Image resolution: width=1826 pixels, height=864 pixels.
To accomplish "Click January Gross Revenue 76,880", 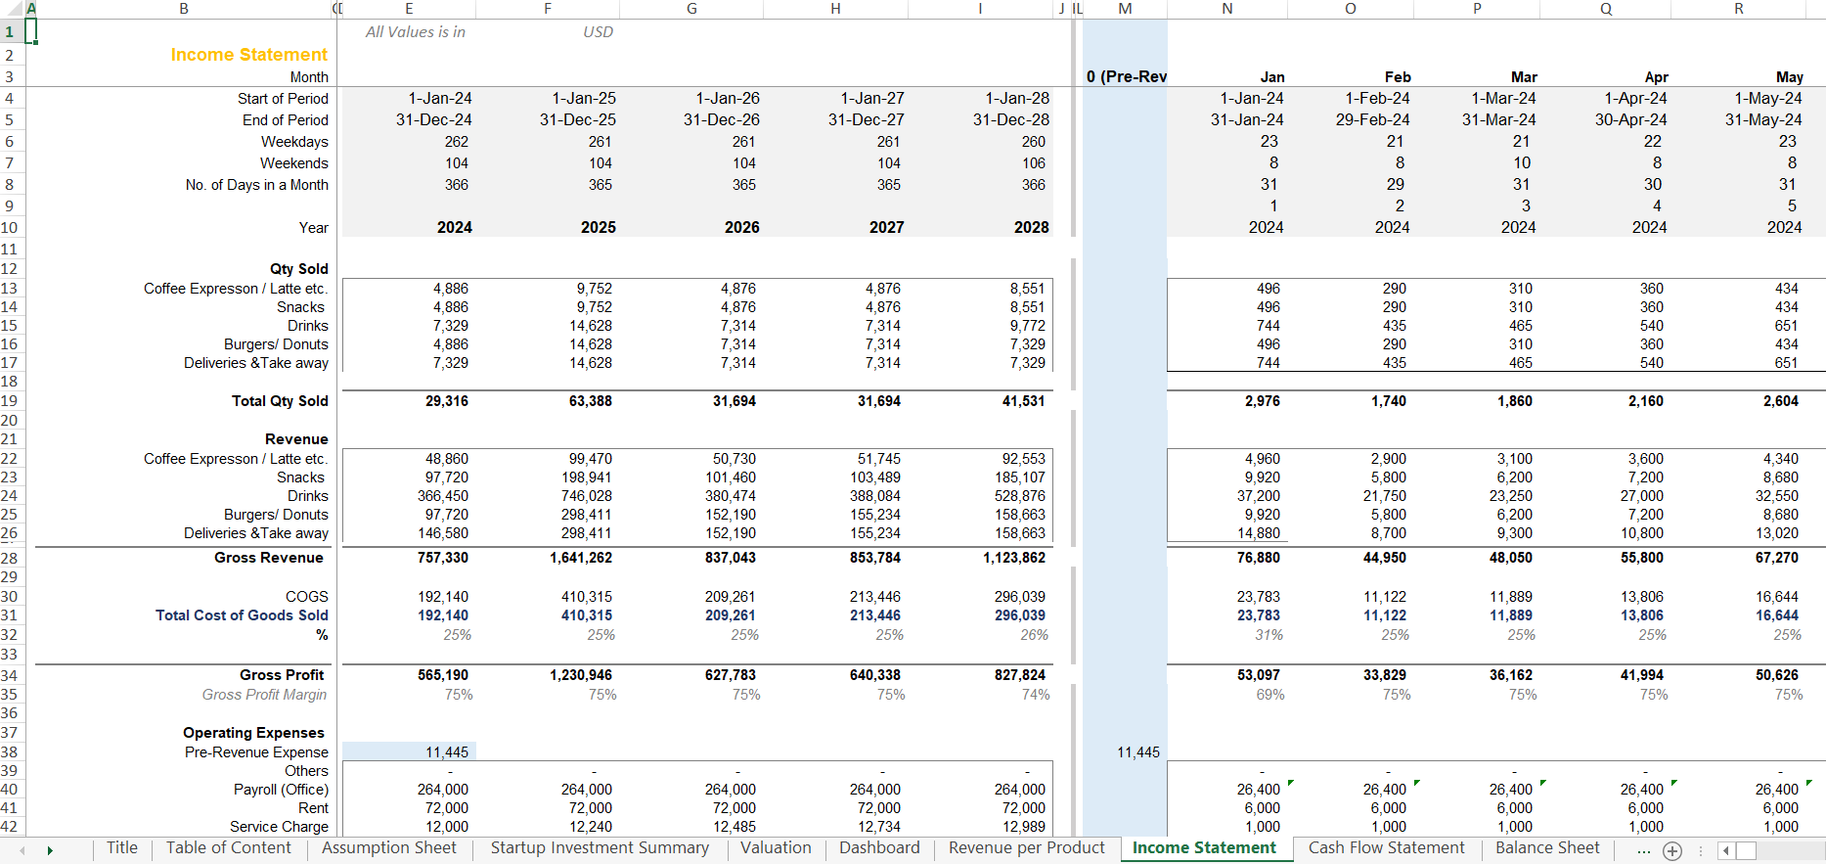I will tap(1259, 558).
